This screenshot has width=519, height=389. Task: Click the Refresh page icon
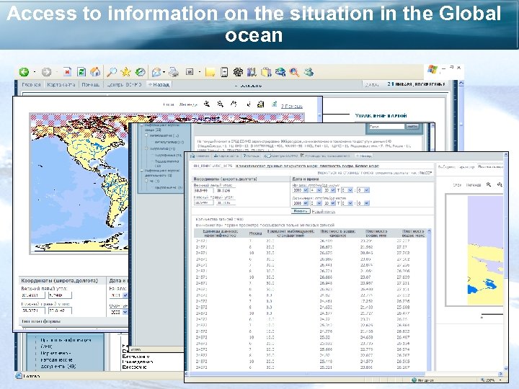(x=81, y=72)
